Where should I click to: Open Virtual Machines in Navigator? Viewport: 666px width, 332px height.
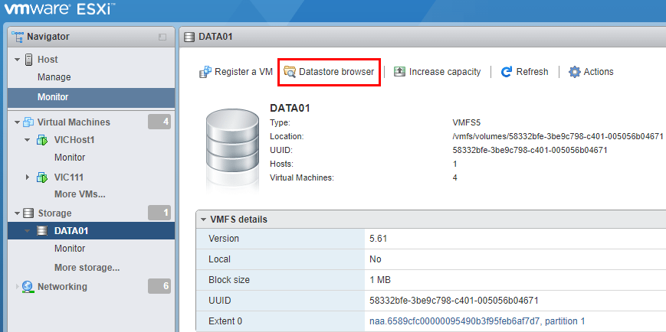click(x=74, y=122)
